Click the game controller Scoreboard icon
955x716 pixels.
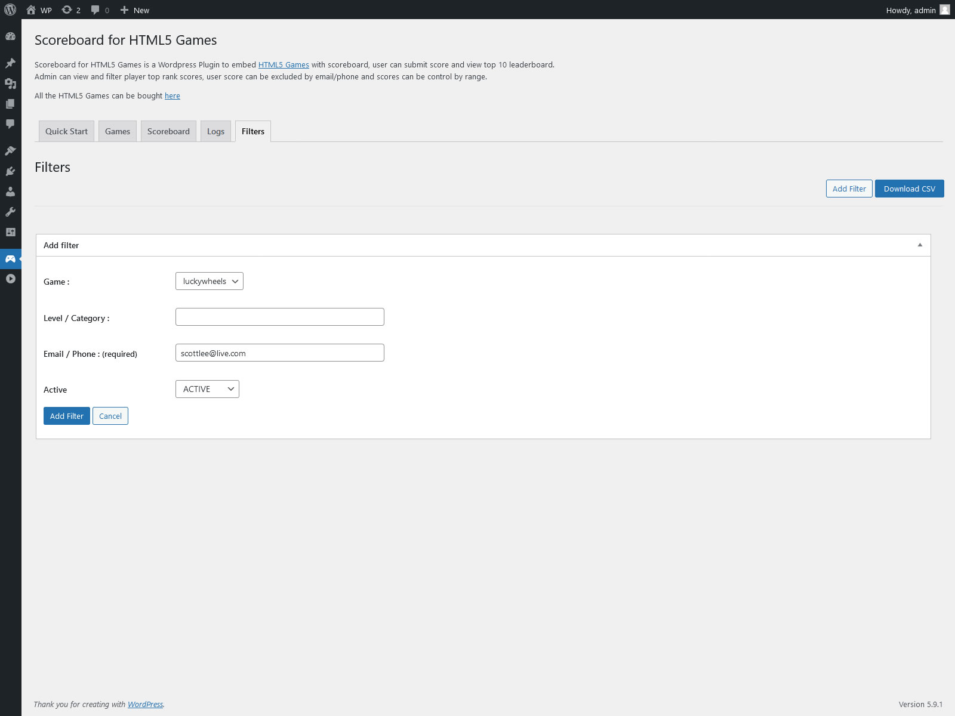(10, 259)
